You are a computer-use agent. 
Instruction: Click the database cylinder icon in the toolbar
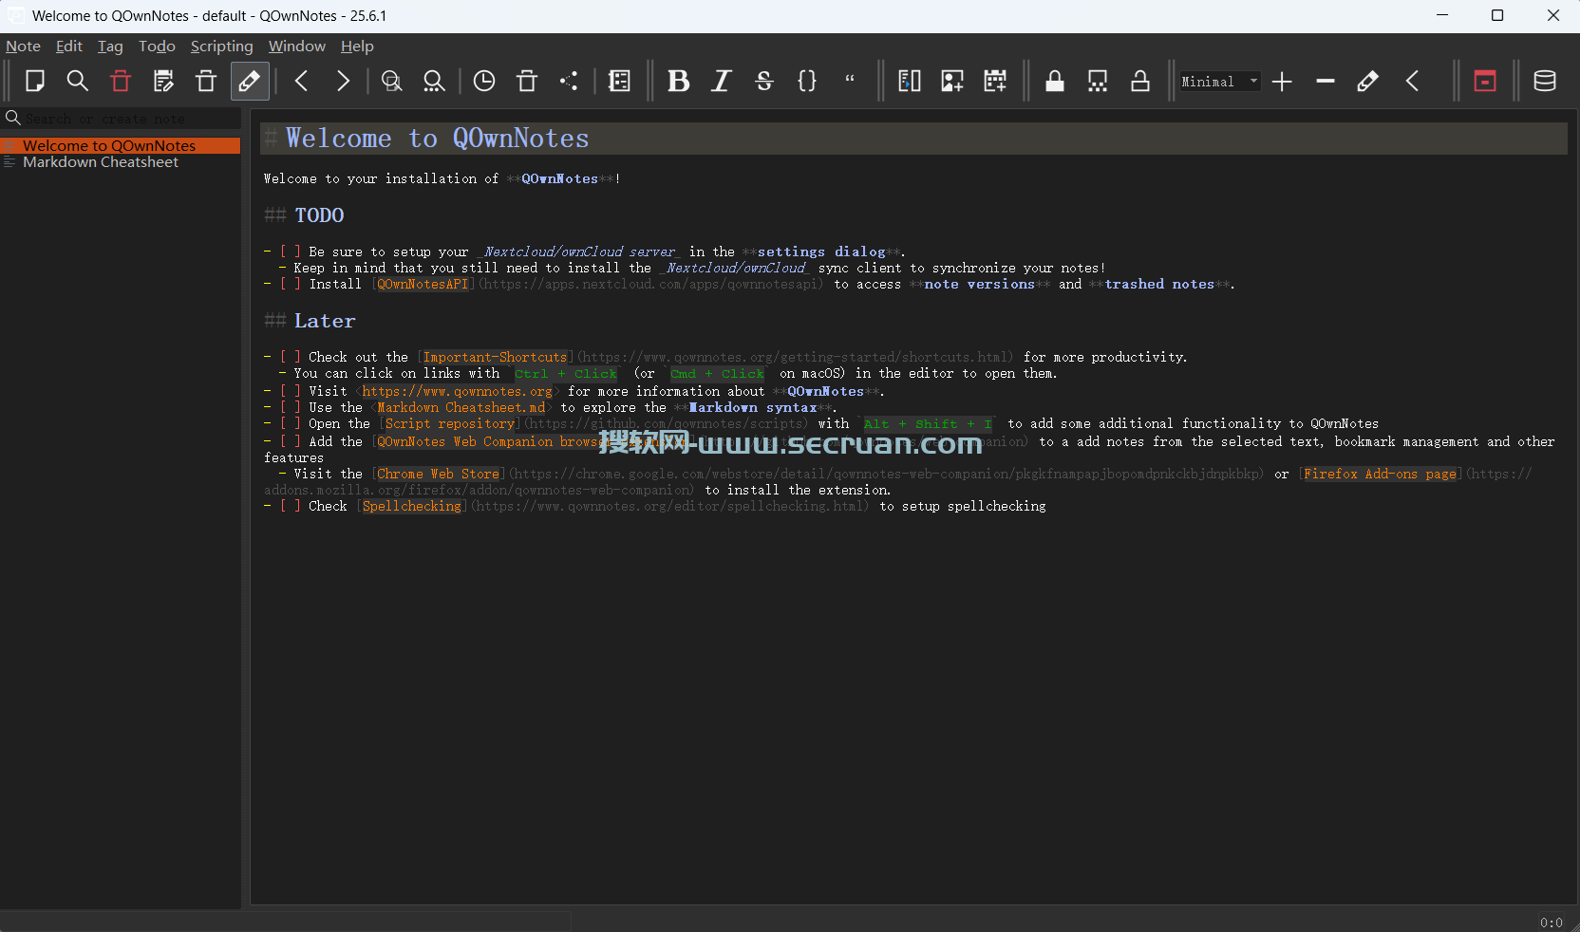click(x=1545, y=82)
